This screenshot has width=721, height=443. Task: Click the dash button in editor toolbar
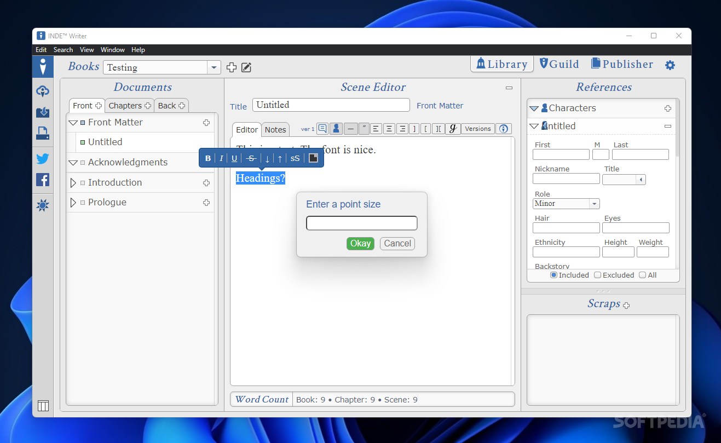(x=350, y=129)
